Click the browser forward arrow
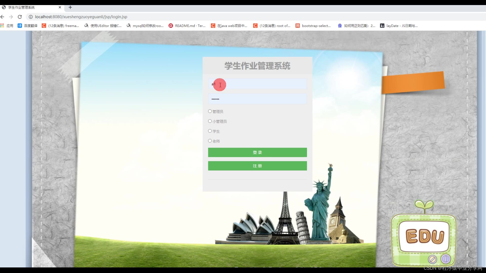 (x=11, y=17)
